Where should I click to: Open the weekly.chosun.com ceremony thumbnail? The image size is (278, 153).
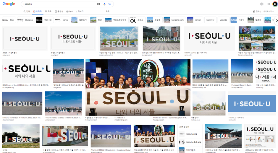pyautogui.click(x=154, y=136)
